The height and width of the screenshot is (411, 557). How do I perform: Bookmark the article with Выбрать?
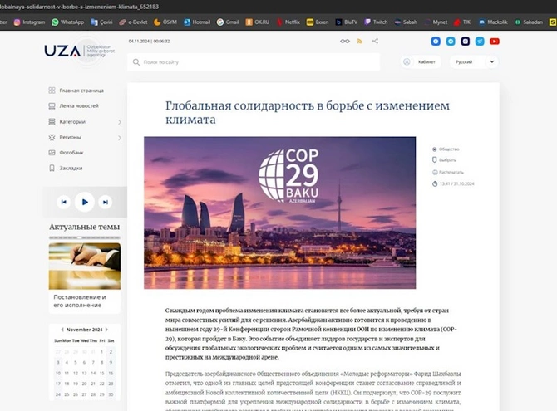[x=444, y=160]
